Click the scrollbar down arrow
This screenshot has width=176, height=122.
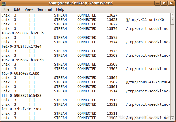coord(172,118)
